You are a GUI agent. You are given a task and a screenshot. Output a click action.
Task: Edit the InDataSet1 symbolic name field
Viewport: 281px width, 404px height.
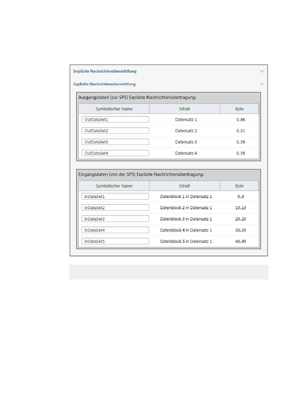(x=115, y=197)
